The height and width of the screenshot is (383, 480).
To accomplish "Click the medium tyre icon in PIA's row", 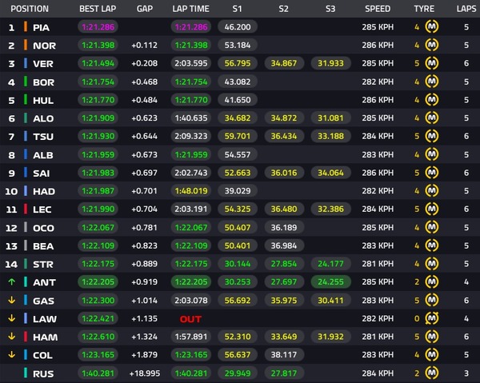I will [432, 27].
